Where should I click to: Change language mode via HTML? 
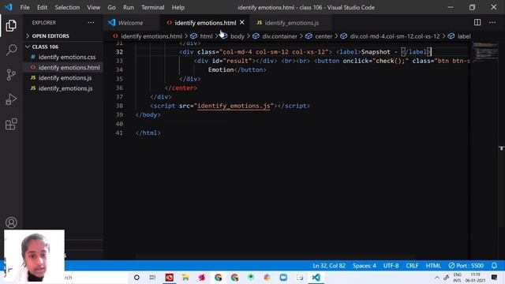coord(433,266)
